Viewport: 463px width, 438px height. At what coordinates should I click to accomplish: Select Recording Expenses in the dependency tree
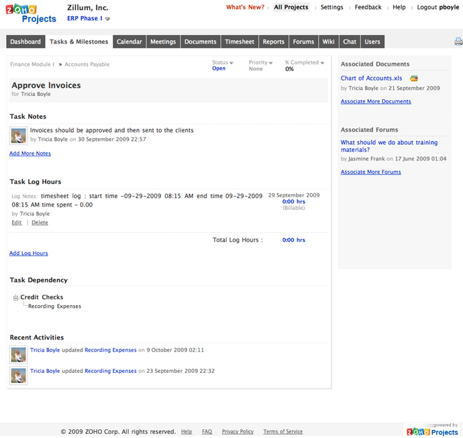54,307
